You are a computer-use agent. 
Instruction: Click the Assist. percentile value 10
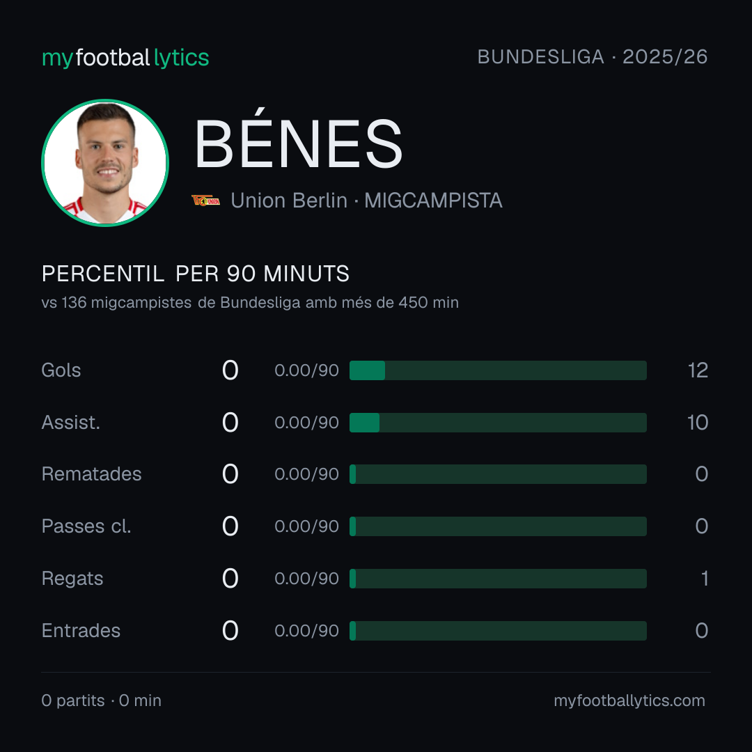click(698, 423)
